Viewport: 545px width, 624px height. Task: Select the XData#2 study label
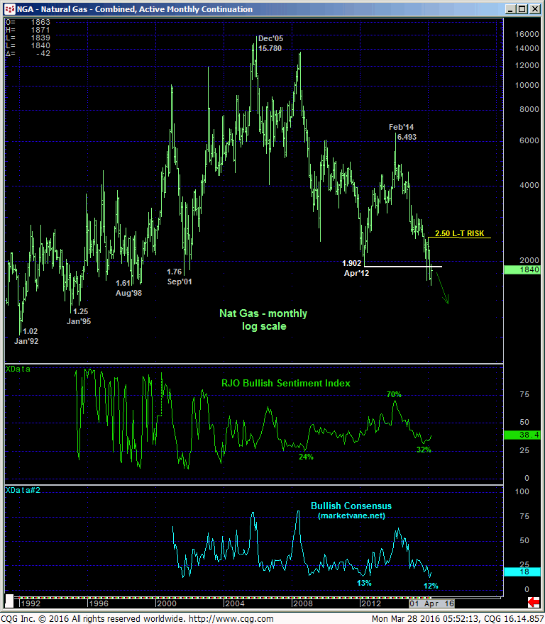[23, 490]
